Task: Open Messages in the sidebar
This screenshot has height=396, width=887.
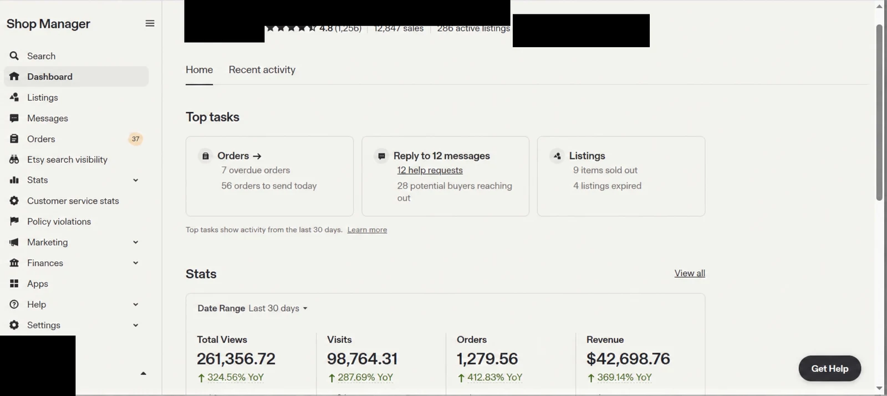Action: tap(77, 118)
